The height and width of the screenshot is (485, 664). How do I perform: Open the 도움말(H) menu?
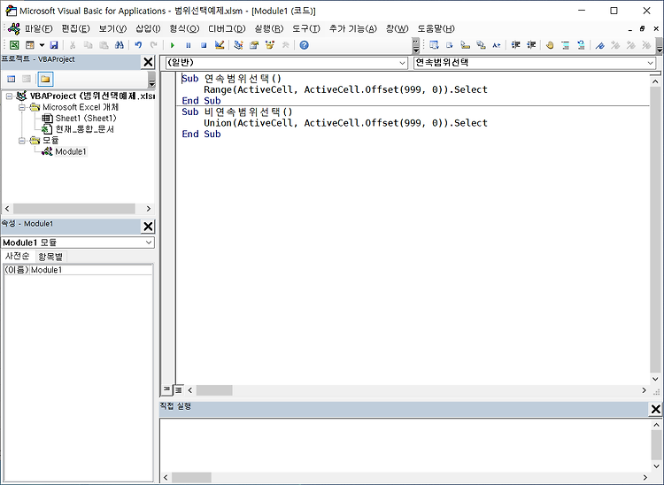pos(436,29)
